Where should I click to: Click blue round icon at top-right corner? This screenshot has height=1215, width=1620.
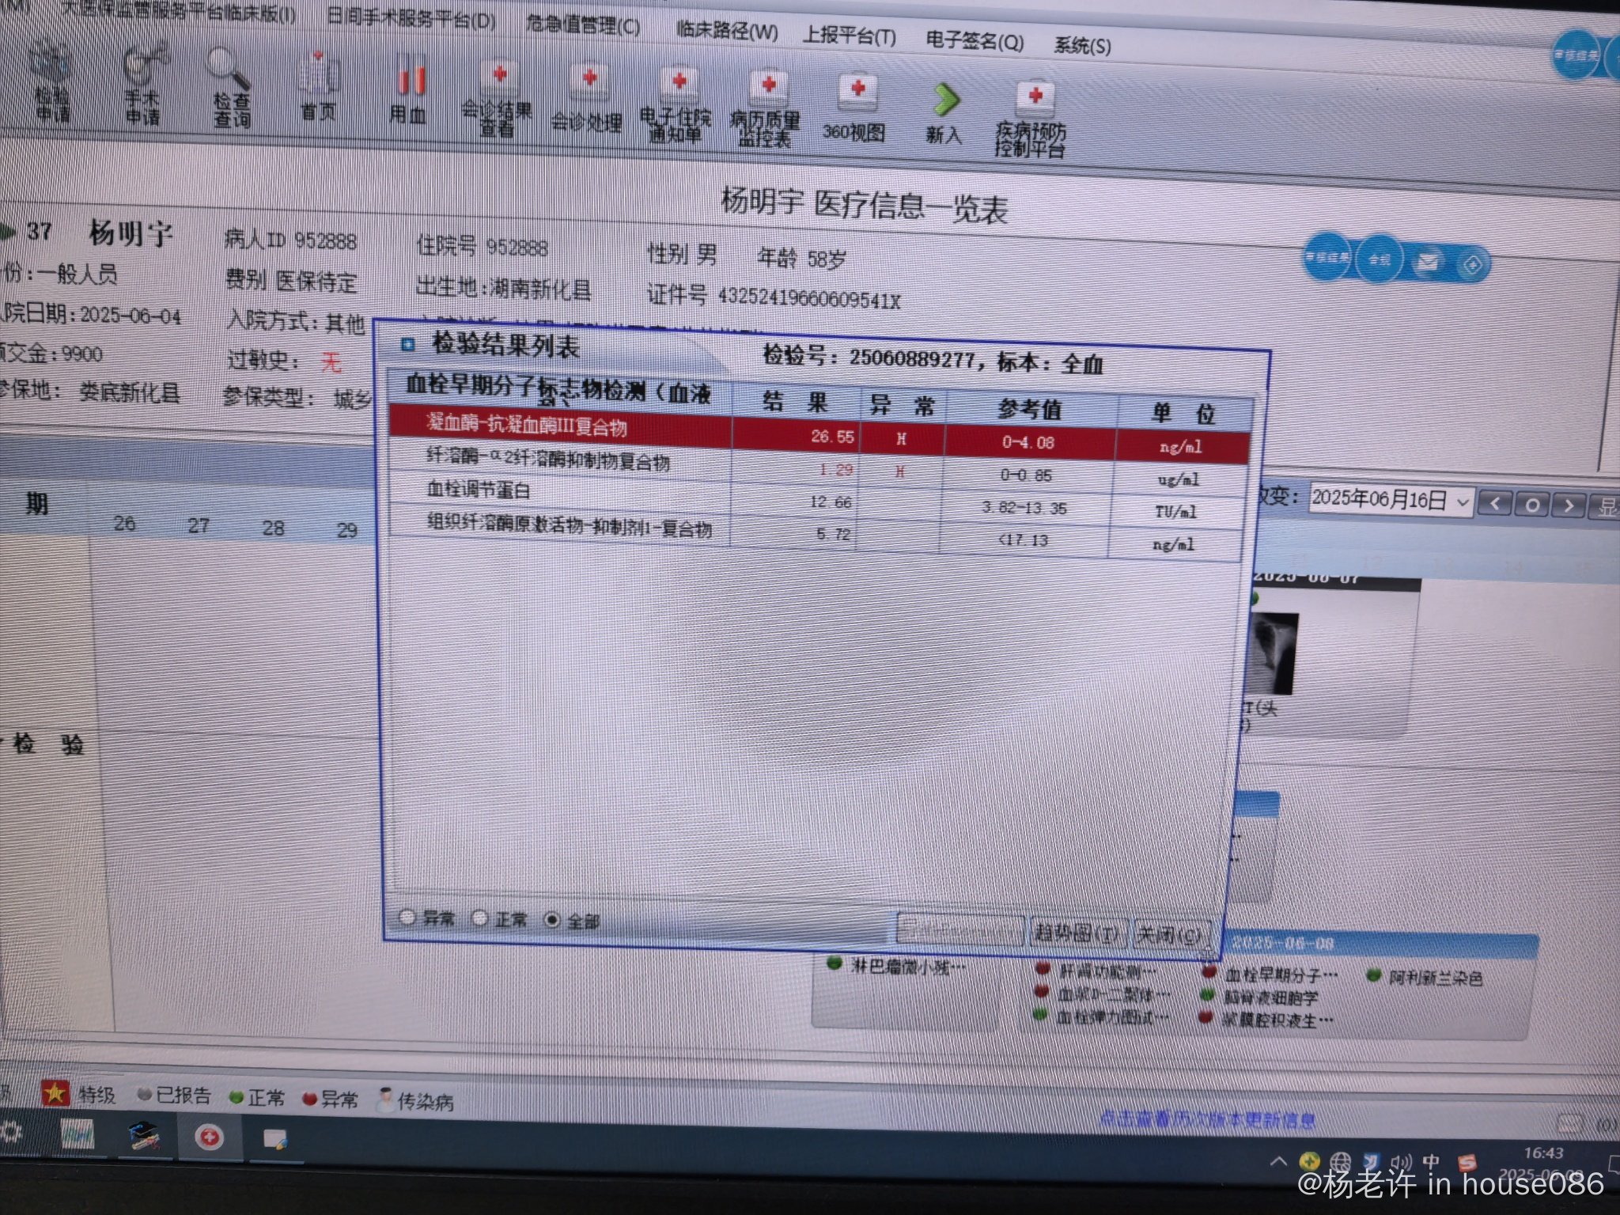tap(1576, 55)
